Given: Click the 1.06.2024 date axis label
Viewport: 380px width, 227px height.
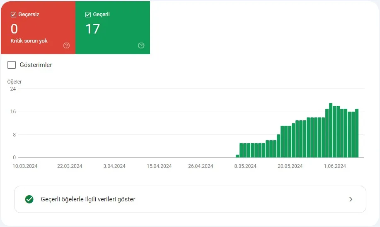Looking at the screenshot, I should click(x=335, y=166).
